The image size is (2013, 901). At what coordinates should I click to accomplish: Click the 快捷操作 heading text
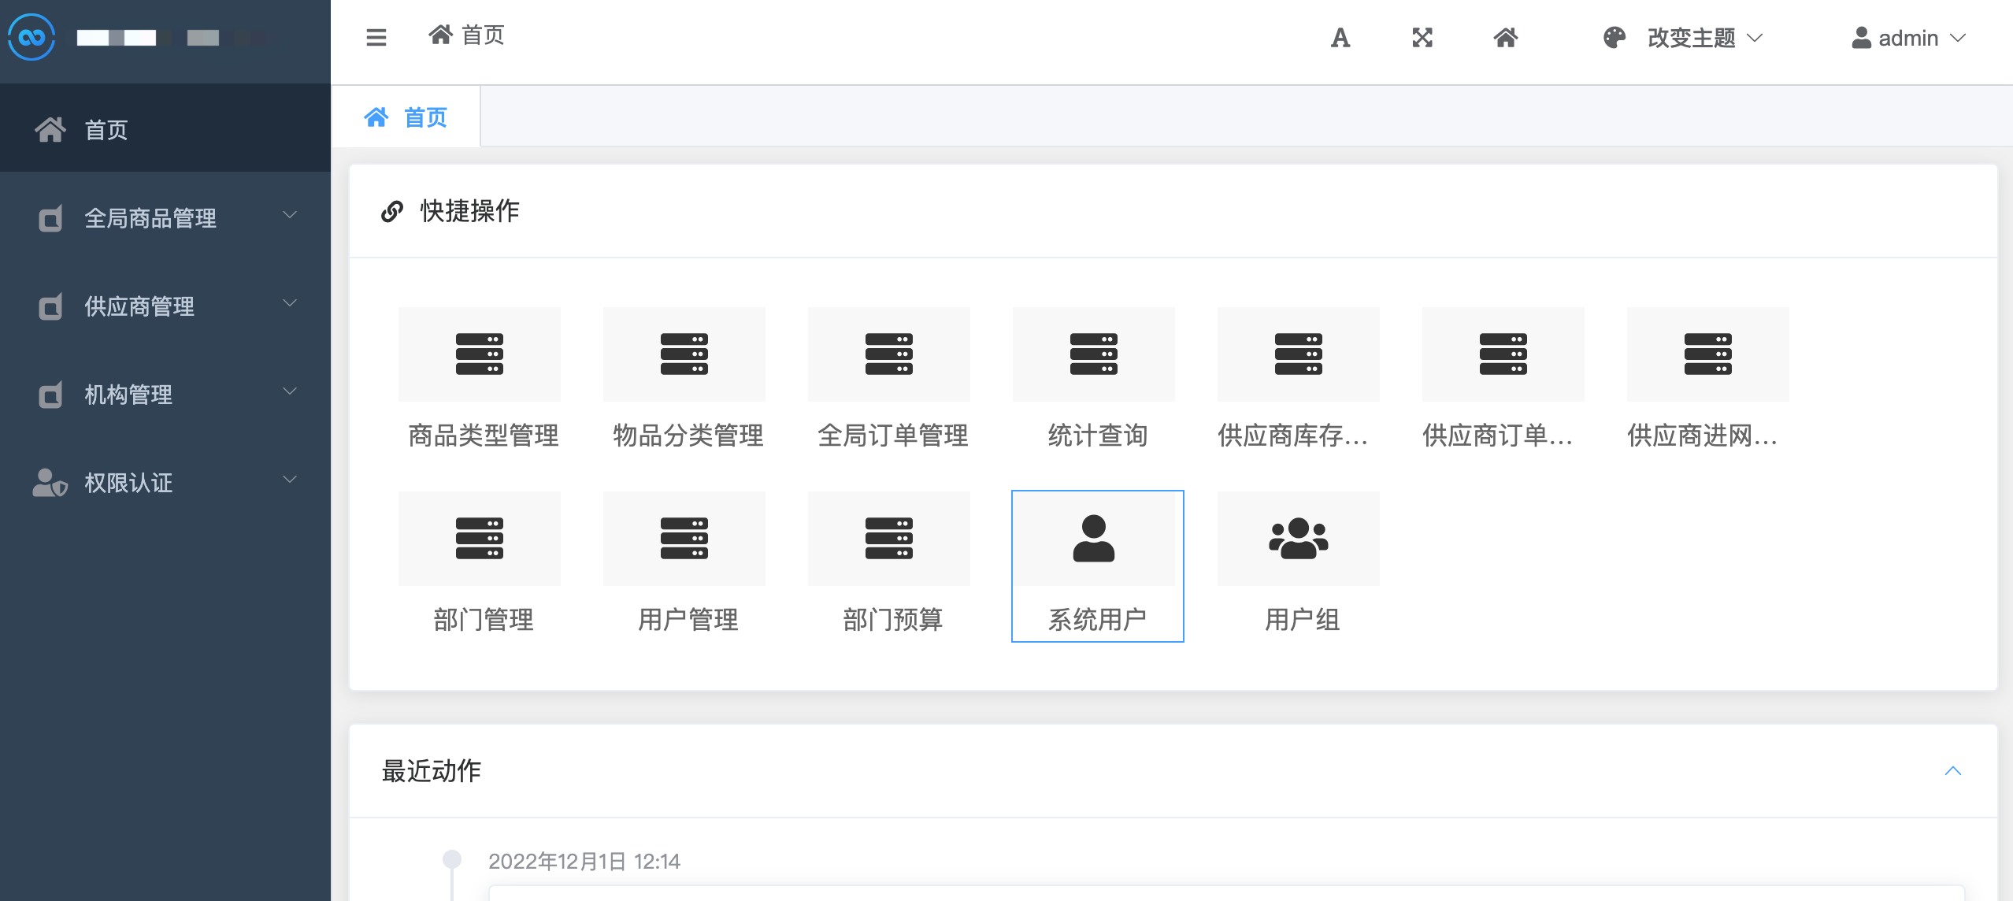[x=470, y=211]
